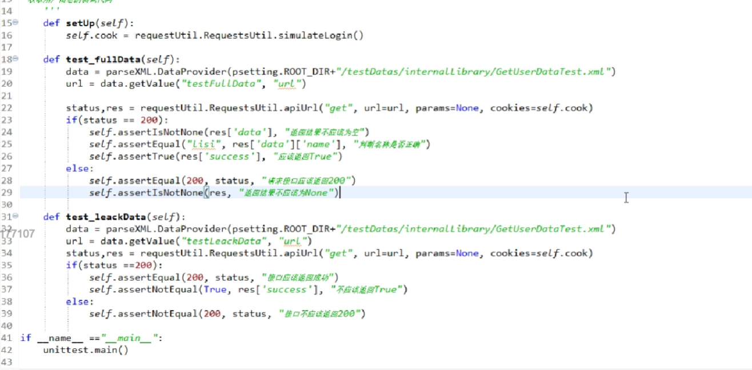Collapse the test_leackData method fold marker
Image resolution: width=752 pixels, height=370 pixels.
point(15,216)
